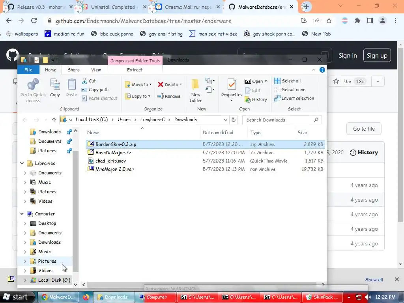Click Select none
Viewport: 404px width, 303px height.
(290, 90)
